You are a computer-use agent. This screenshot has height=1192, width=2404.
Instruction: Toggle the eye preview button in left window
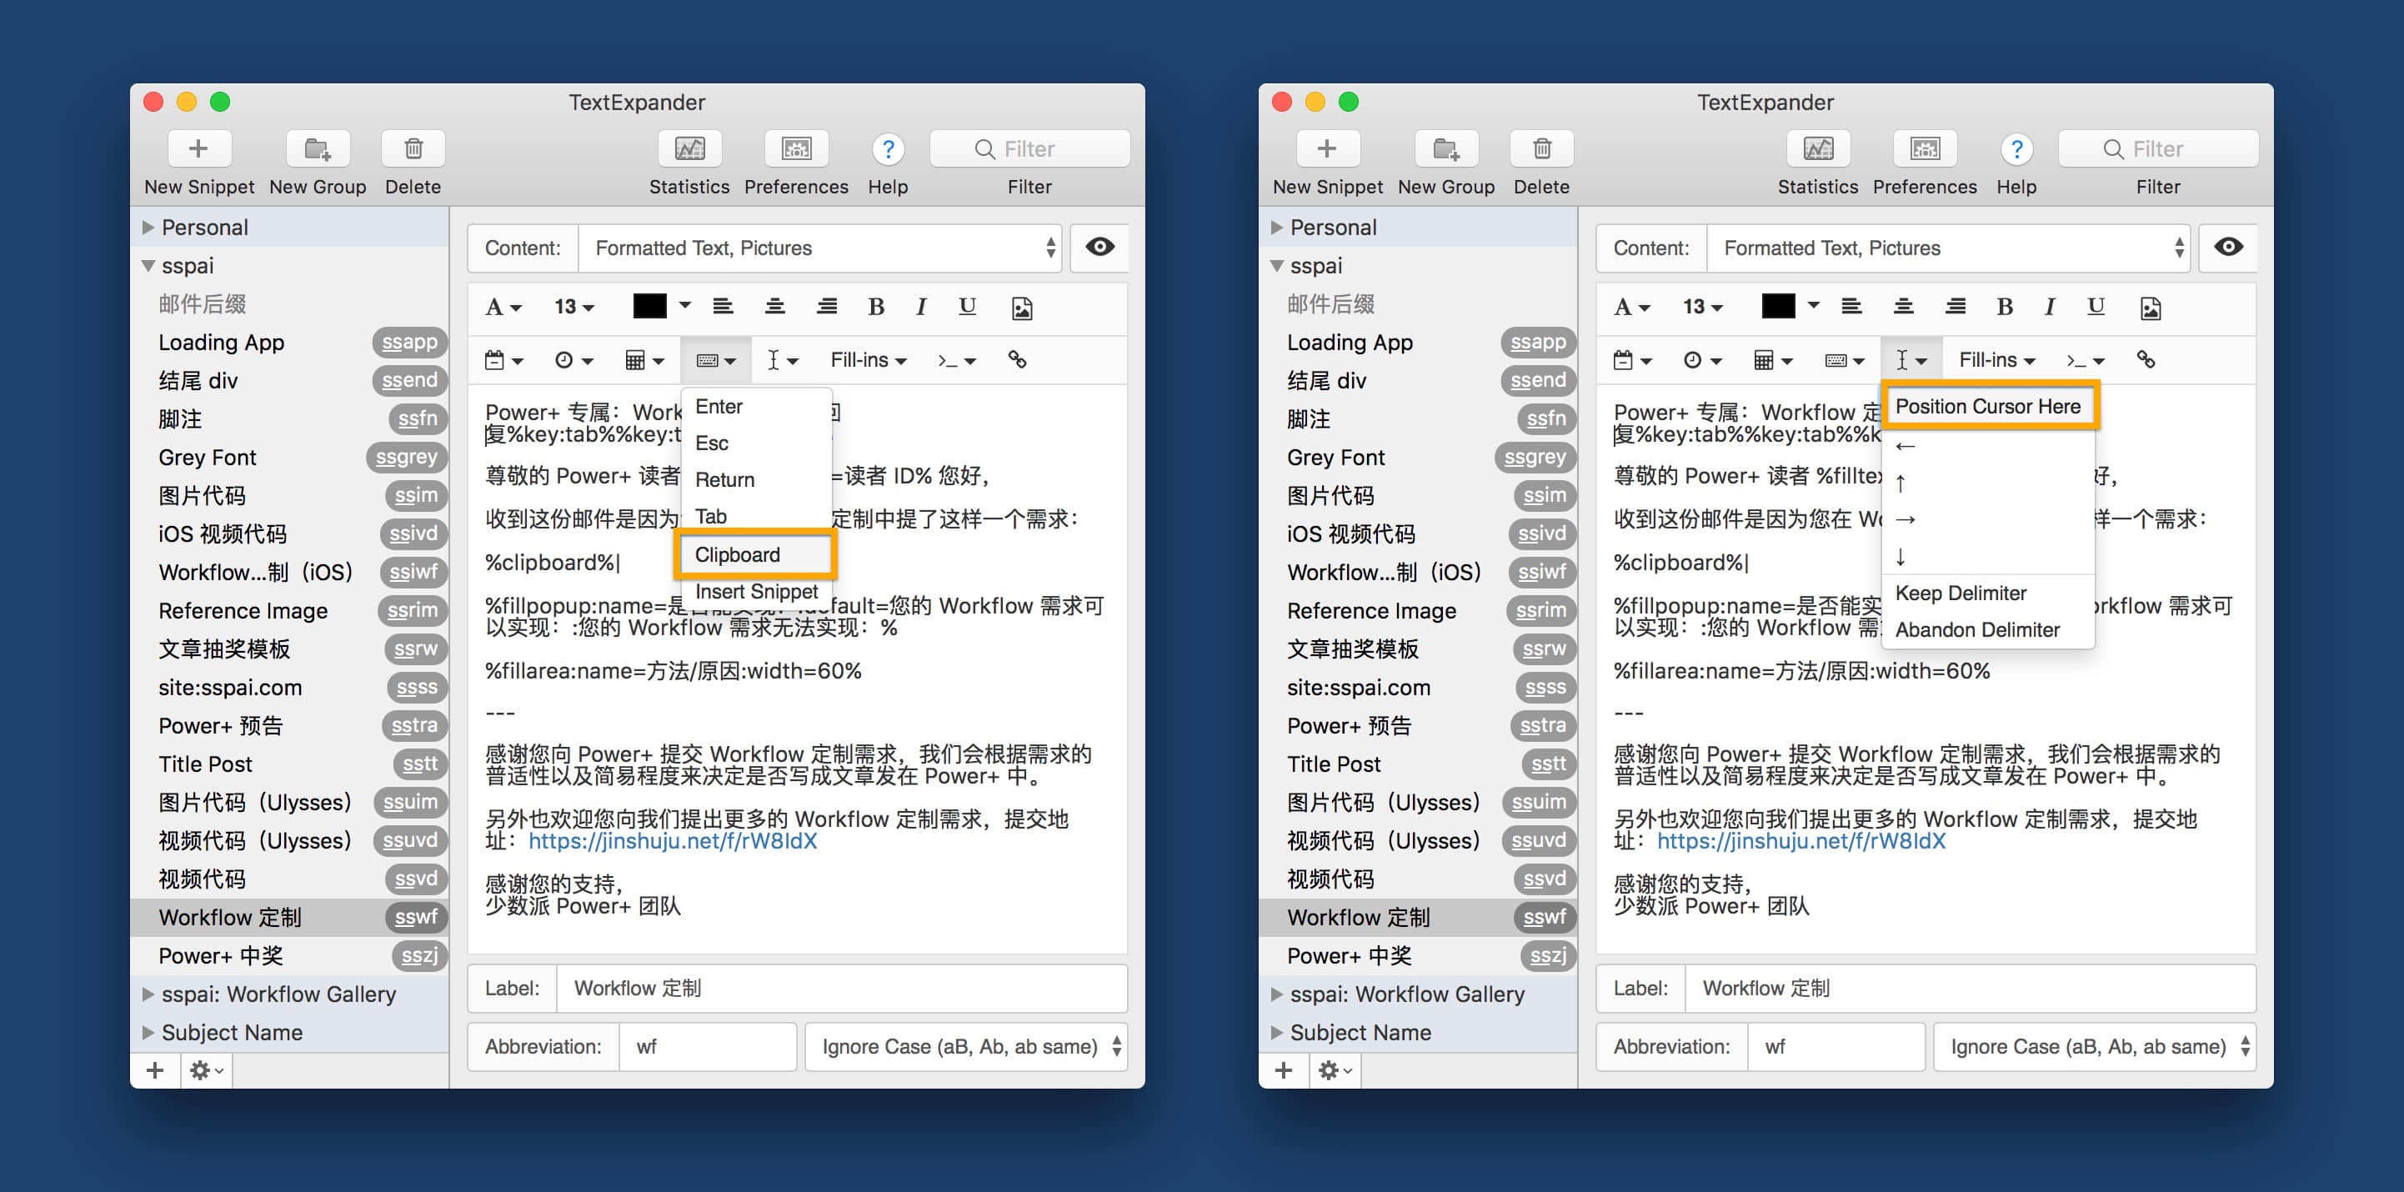(x=1099, y=248)
